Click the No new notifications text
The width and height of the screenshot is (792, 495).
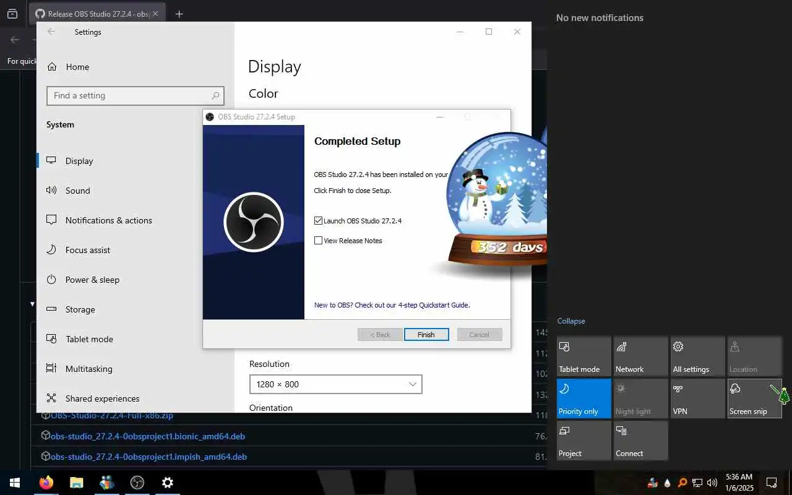(600, 18)
